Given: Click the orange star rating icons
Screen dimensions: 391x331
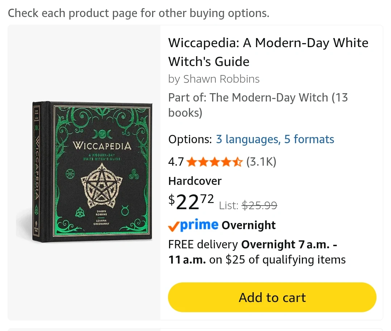Looking at the screenshot, I should tap(214, 162).
